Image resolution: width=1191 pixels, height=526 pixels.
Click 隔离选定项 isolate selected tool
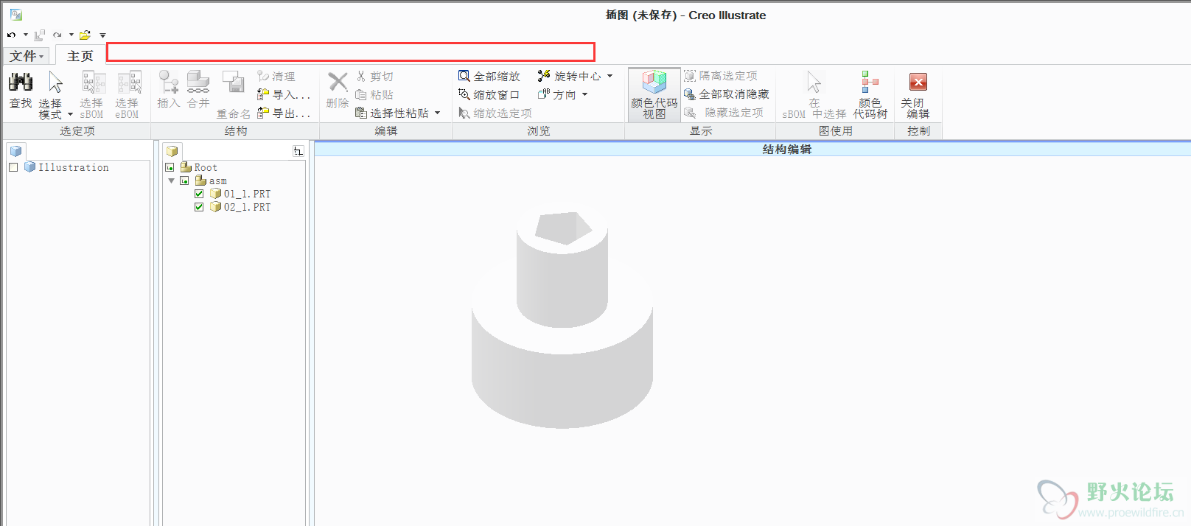[721, 76]
